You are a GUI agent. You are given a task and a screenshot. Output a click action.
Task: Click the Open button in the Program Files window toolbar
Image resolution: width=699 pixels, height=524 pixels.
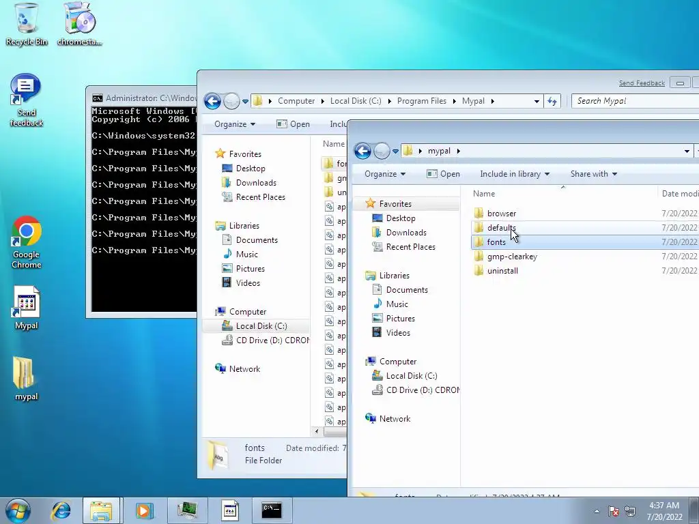click(x=293, y=124)
